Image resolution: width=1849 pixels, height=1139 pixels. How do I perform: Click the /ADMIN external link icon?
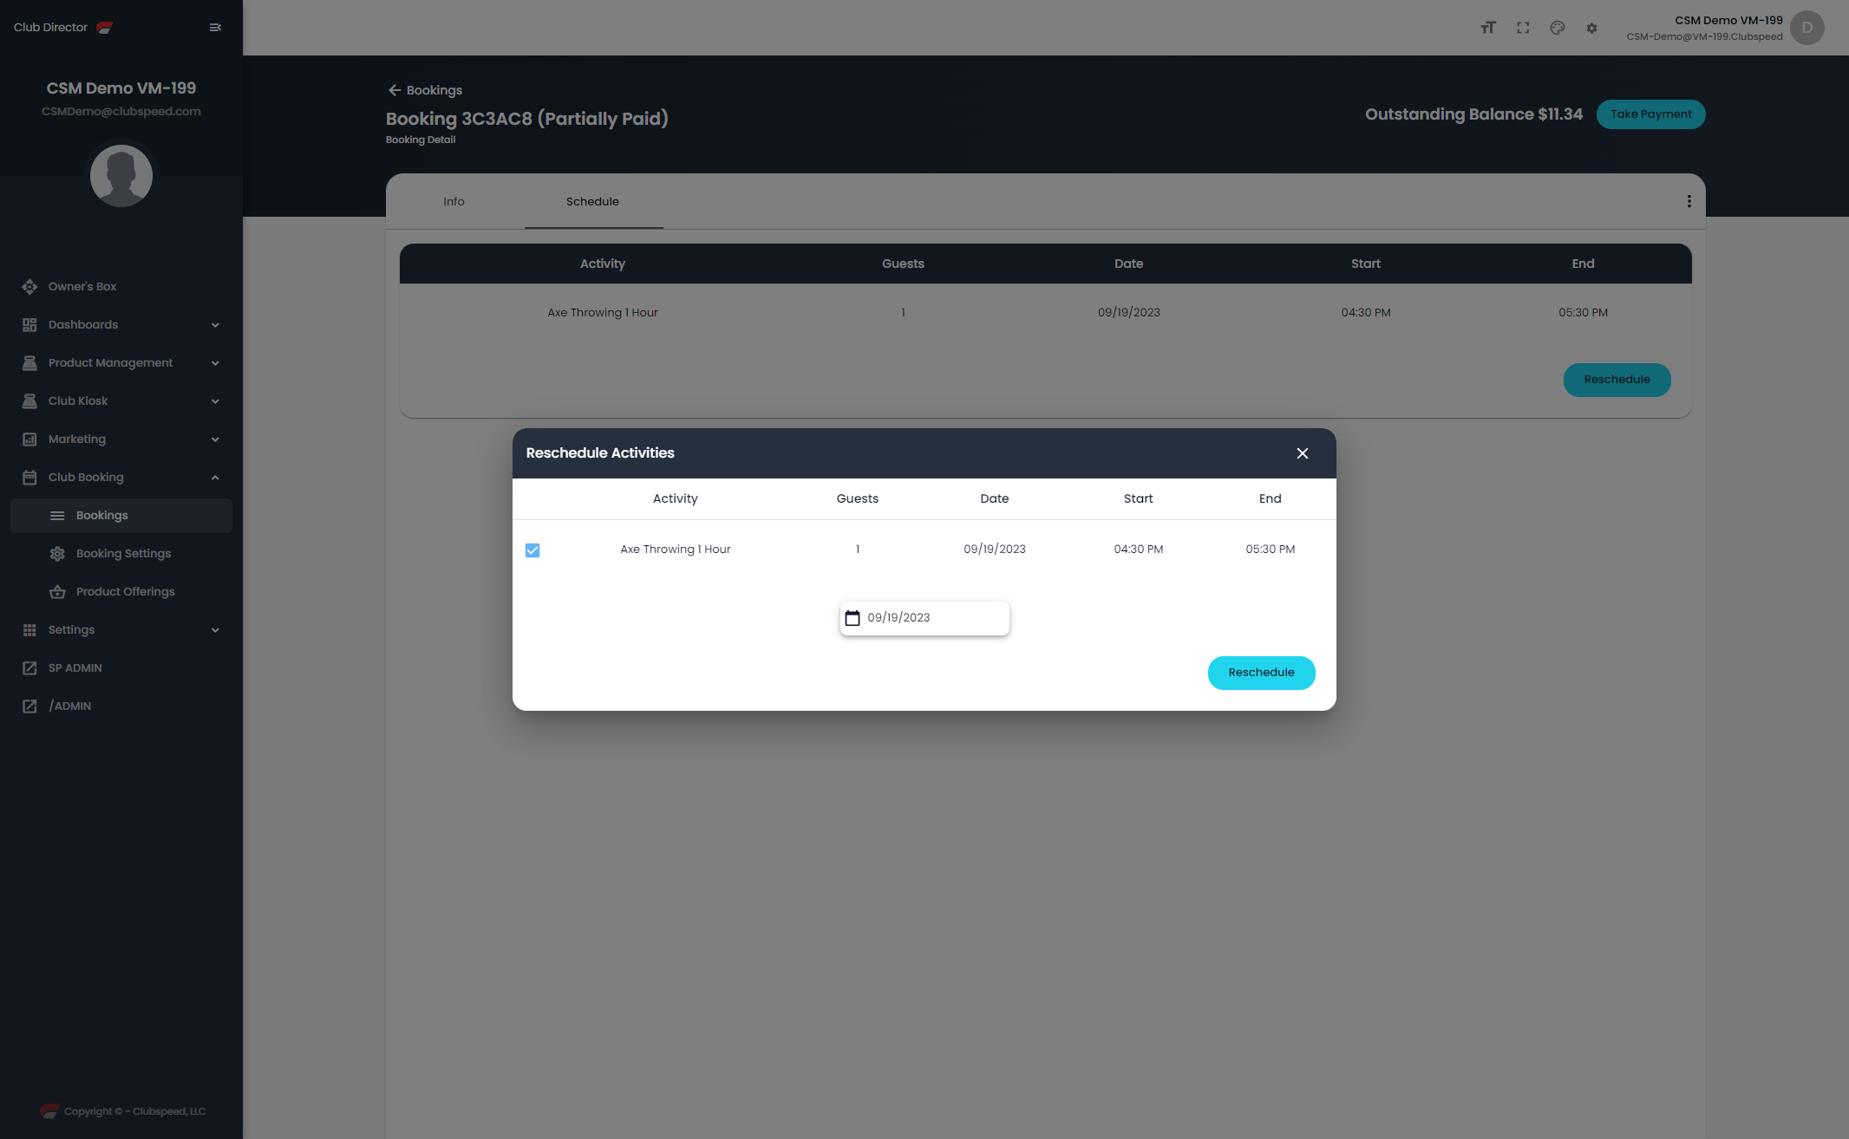(29, 706)
